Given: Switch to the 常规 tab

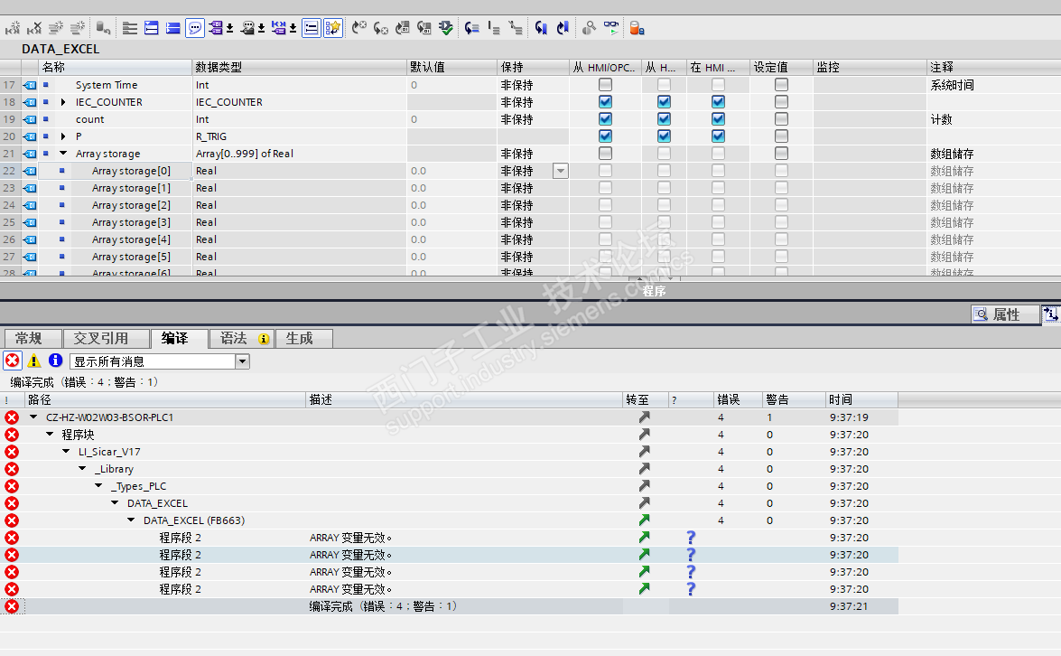Looking at the screenshot, I should coord(33,338).
